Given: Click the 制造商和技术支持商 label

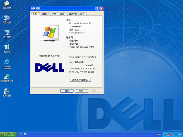Looking at the screenshot, I should point(49,56).
